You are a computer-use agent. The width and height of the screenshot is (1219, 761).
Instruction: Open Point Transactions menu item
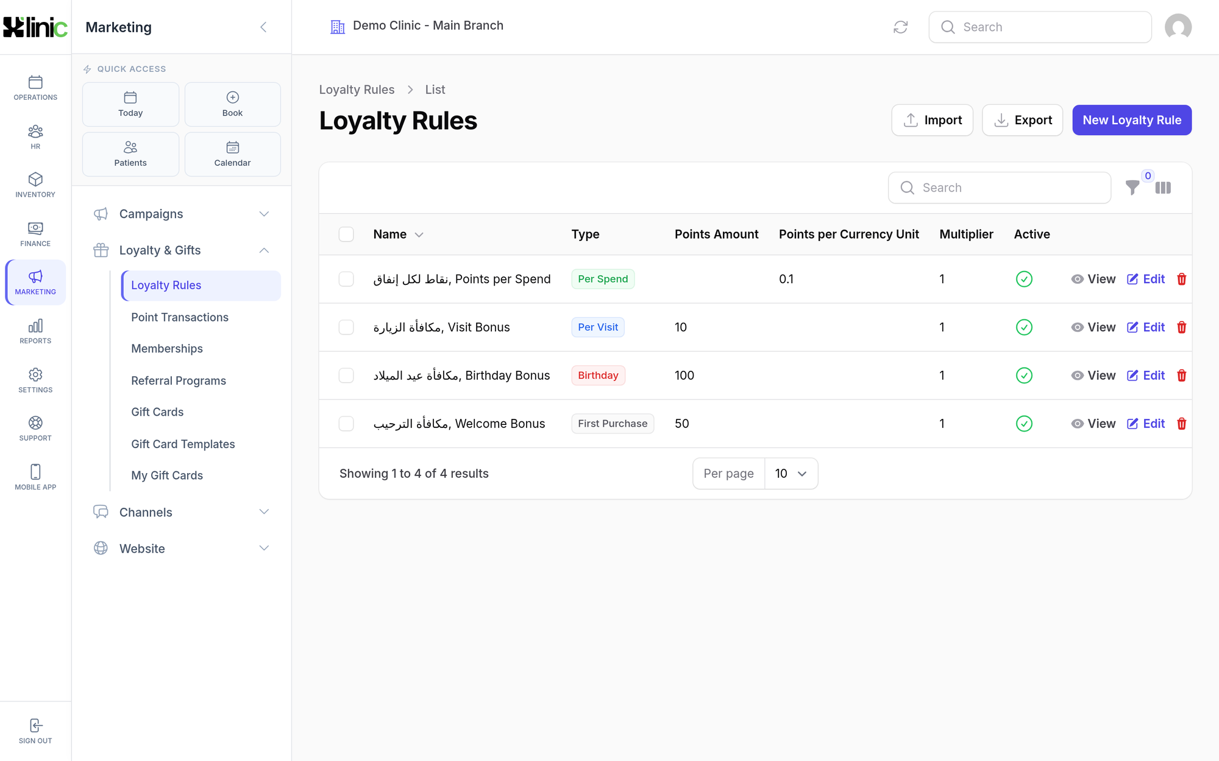180,317
